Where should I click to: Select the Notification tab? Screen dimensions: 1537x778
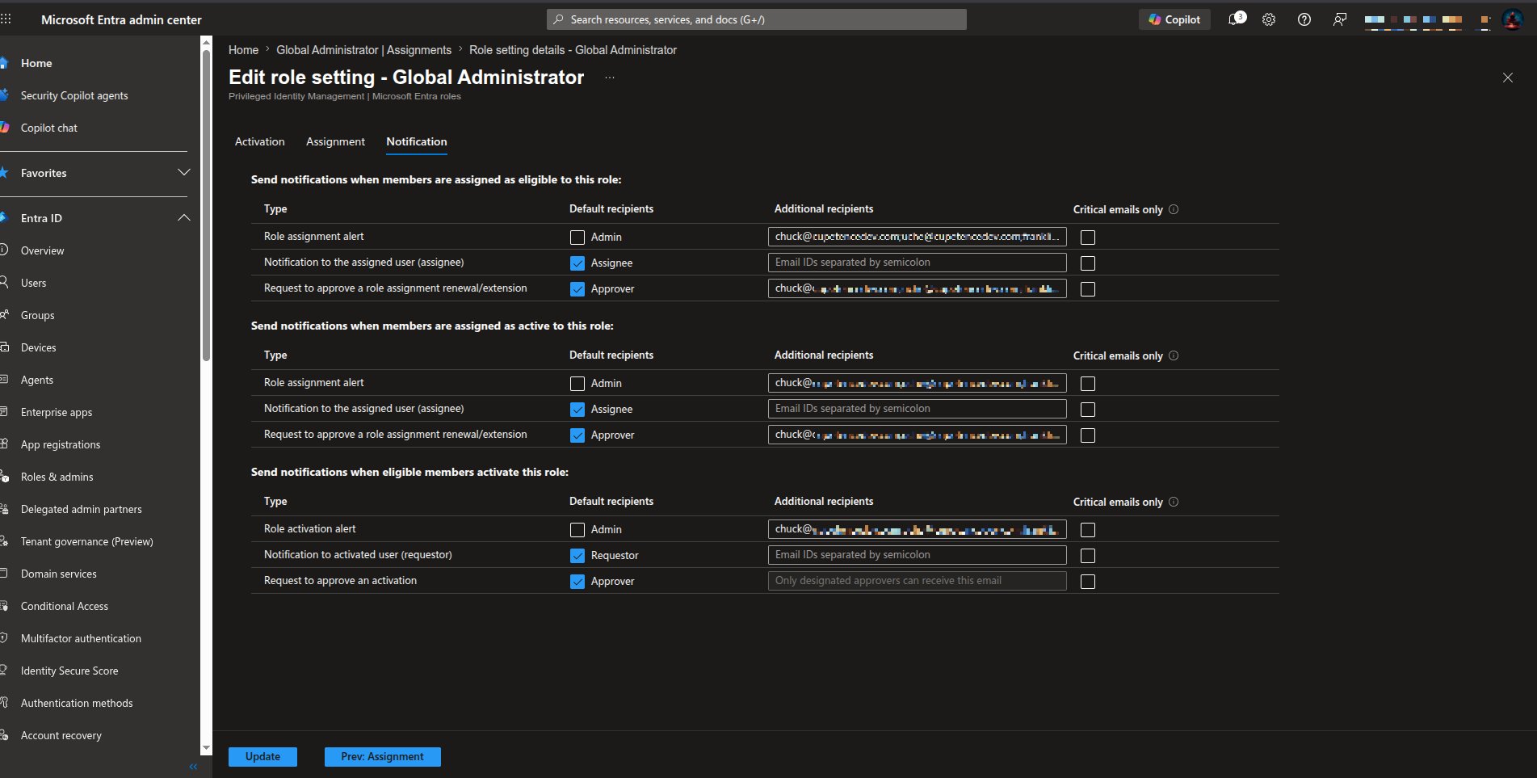(x=416, y=141)
